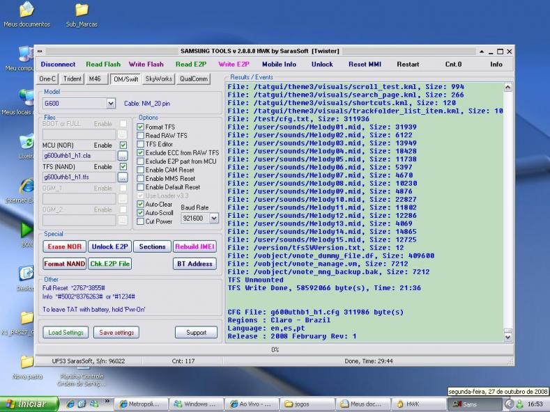Switch to Metropoli taskbar window

tap(141, 404)
